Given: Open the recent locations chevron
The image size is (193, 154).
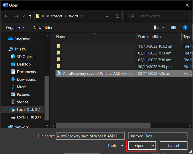Looking at the screenshot, I should [x=24, y=16].
